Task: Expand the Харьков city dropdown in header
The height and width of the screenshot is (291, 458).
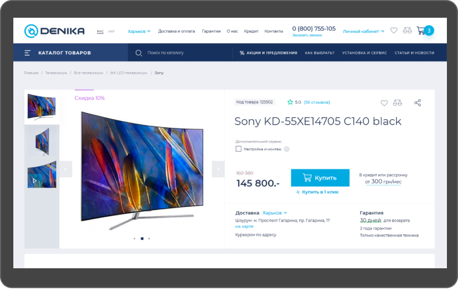Action: 139,31
